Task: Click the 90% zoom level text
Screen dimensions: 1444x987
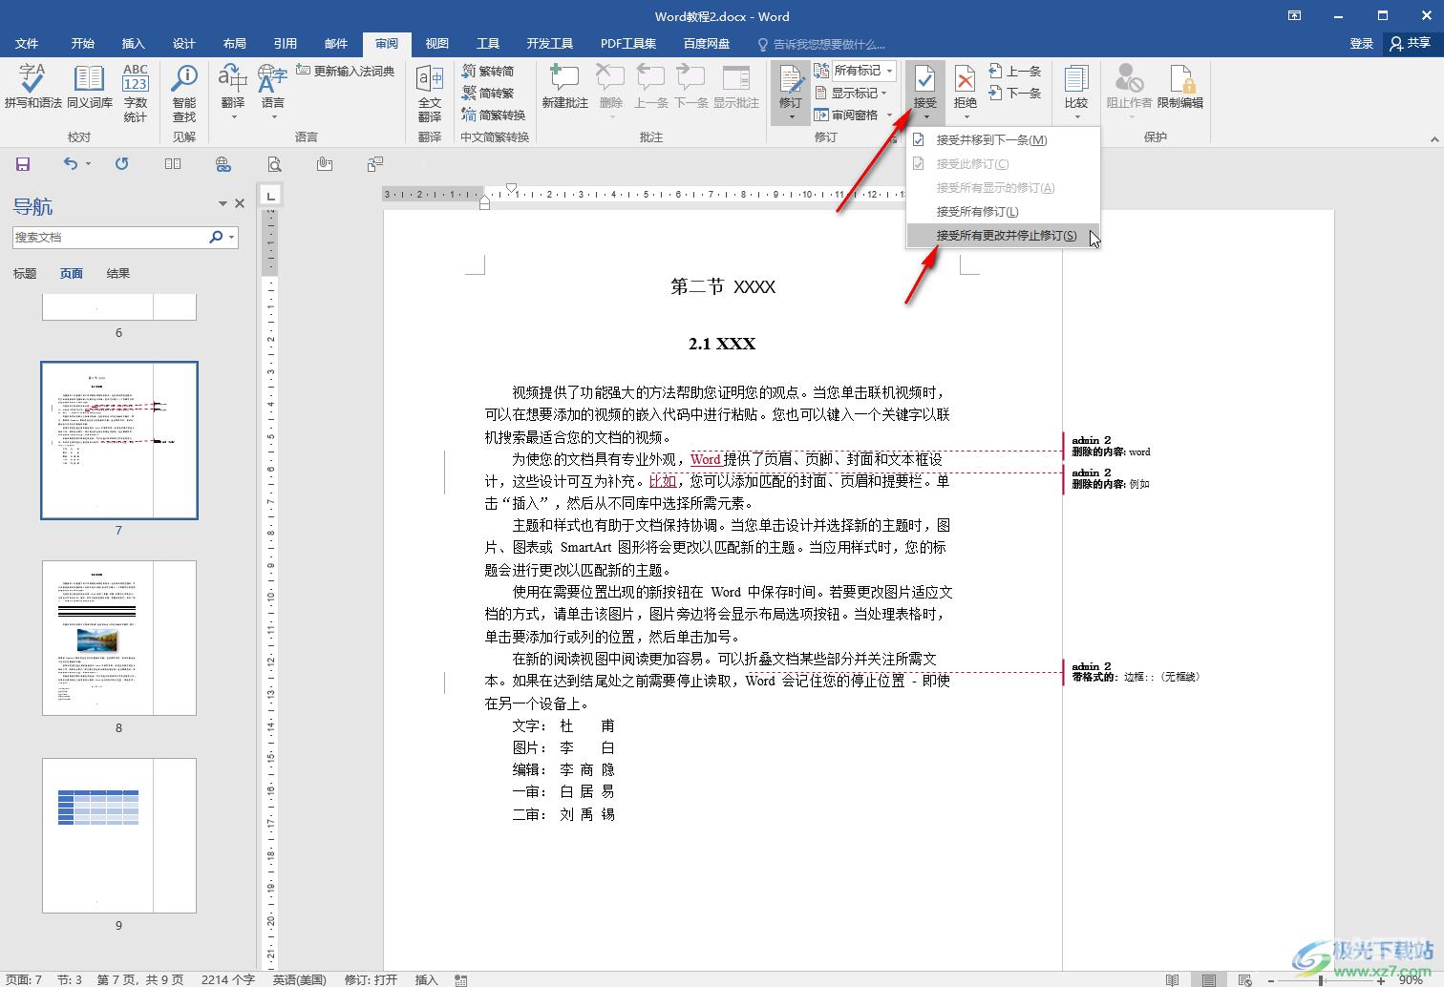Action: click(1410, 980)
